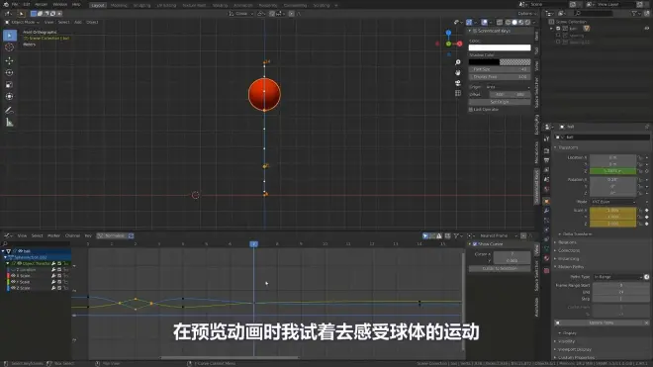Collapse the ball channel group arrow
Viewport: 653px width, 367px height.
coord(3,251)
